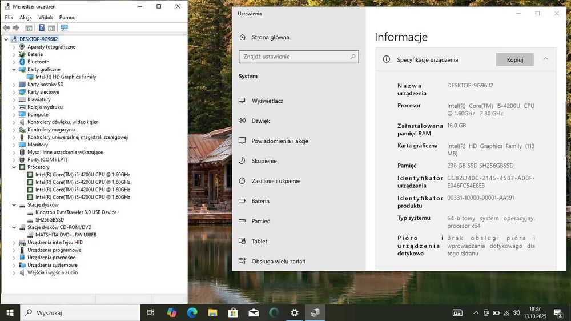Click the Aparaty fotograficzne camera icon
Image resolution: width=571 pixels, height=321 pixels.
[x=22, y=47]
